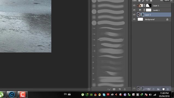Image resolution: width=174 pixels, height=98 pixels.
Task: Click the EN language indicator
Action: click(x=65, y=94)
